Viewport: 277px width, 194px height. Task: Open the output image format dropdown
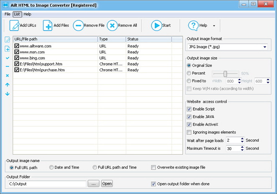(265, 47)
